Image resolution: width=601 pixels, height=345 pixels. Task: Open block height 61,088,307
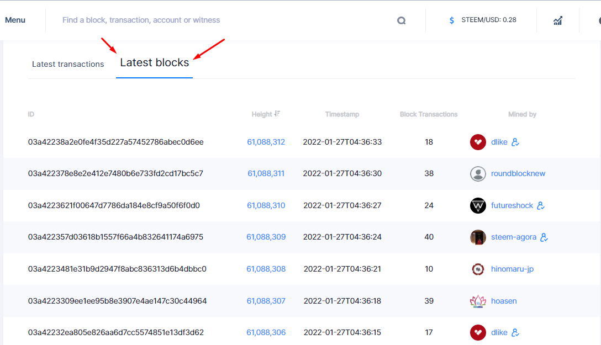pos(266,301)
